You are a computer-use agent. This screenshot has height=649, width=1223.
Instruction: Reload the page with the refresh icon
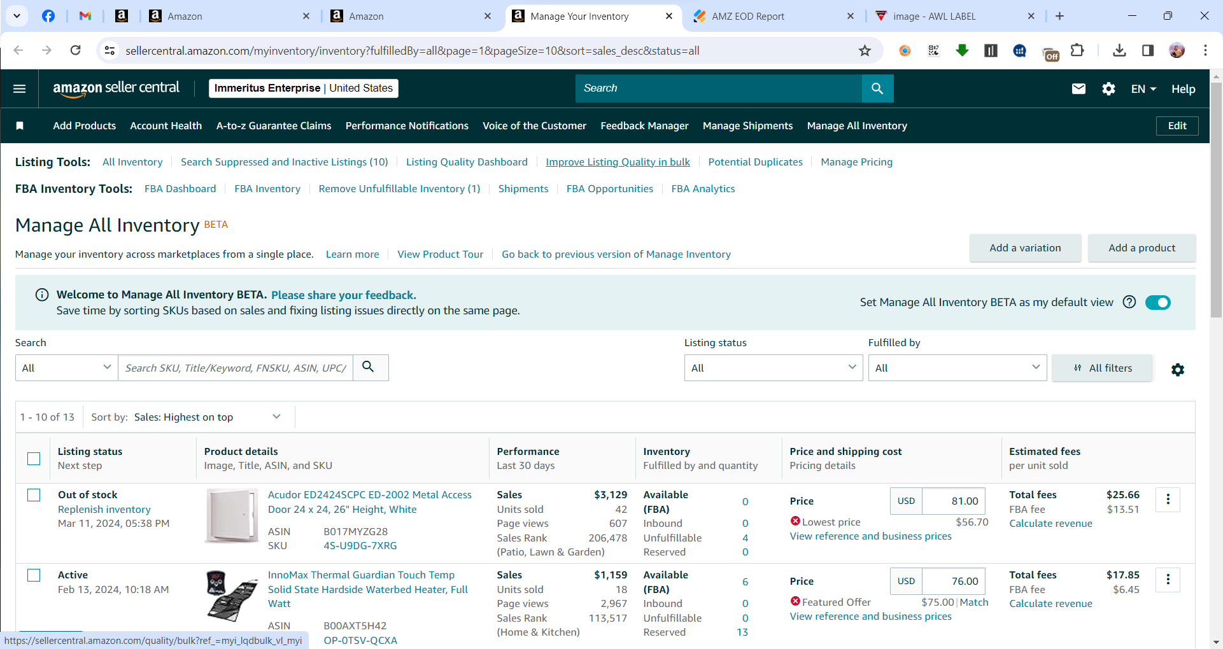point(75,50)
